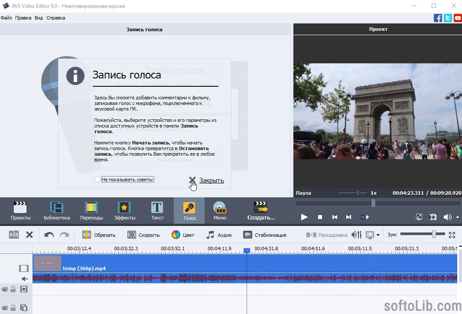The image size is (462, 314).
Task: Click the X icon next to Закрыть
Action: pyautogui.click(x=192, y=180)
